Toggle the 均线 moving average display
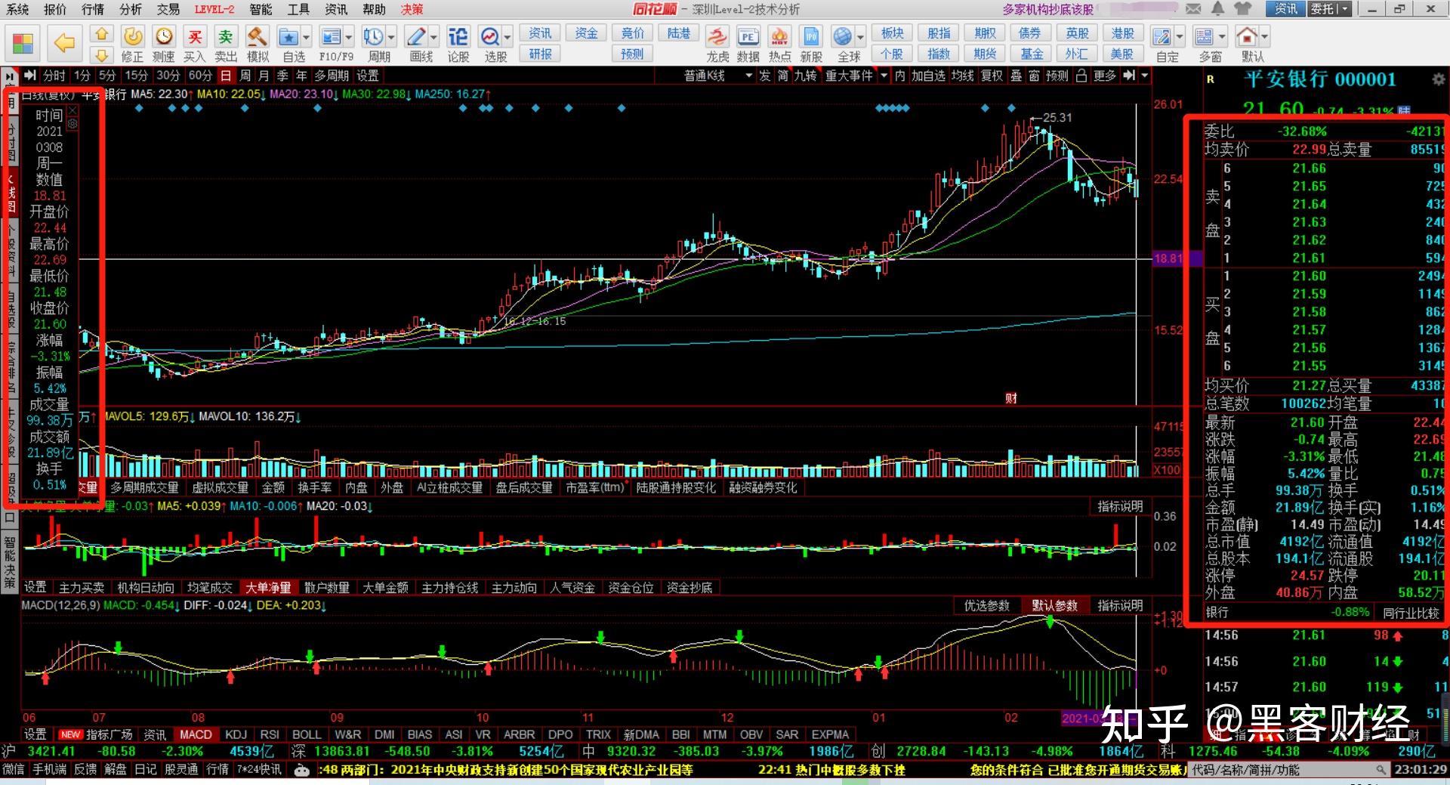This screenshot has height=785, width=1450. click(x=962, y=76)
